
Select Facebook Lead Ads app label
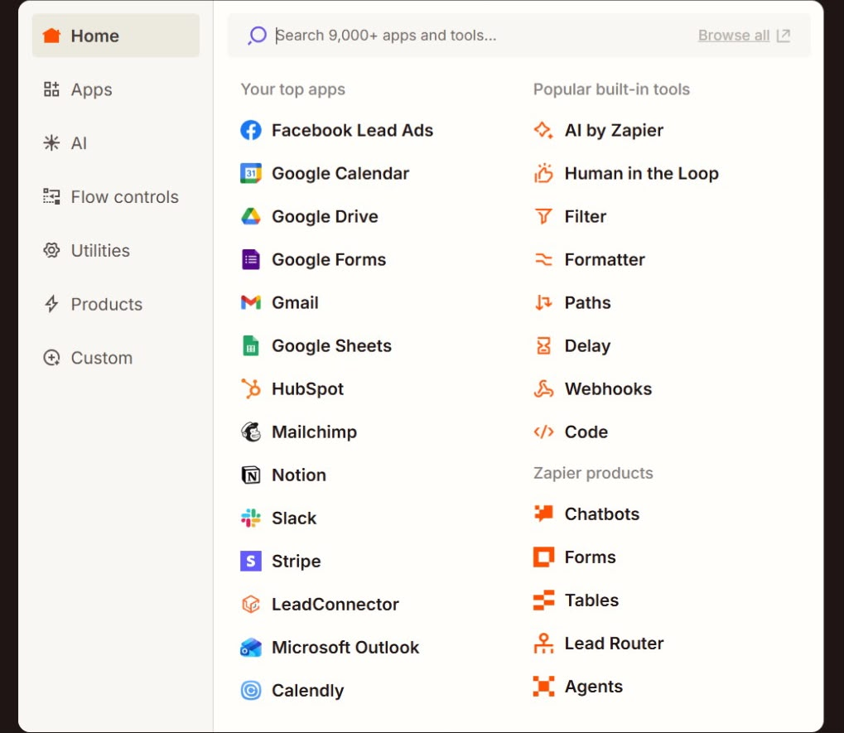click(352, 130)
